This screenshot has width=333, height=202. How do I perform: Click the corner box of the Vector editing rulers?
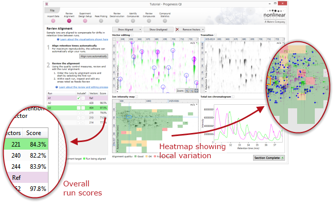pos(114,39)
